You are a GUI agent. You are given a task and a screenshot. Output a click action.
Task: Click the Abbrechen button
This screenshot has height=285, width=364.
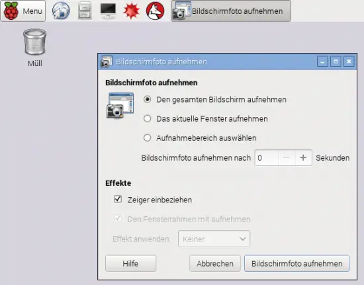tap(215, 263)
